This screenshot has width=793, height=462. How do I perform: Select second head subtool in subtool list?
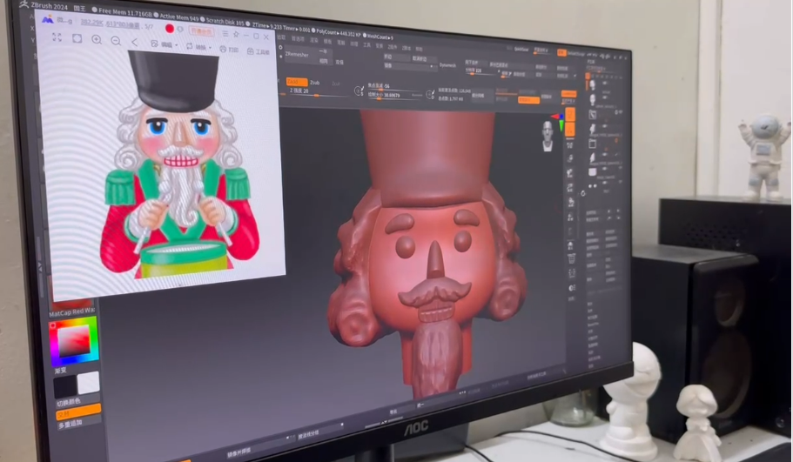coord(593,99)
